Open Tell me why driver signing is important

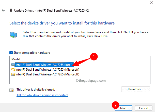pyautogui.click(x=42, y=95)
